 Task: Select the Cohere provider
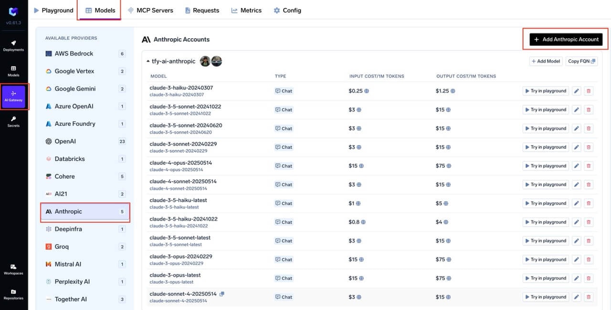point(85,176)
